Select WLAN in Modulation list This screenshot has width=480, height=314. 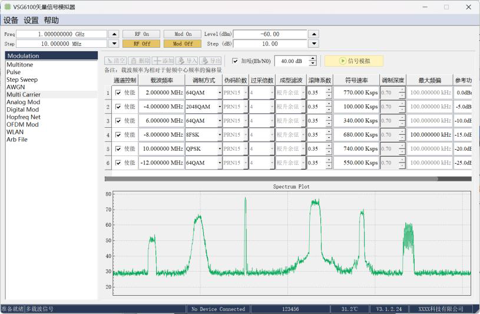pos(51,132)
